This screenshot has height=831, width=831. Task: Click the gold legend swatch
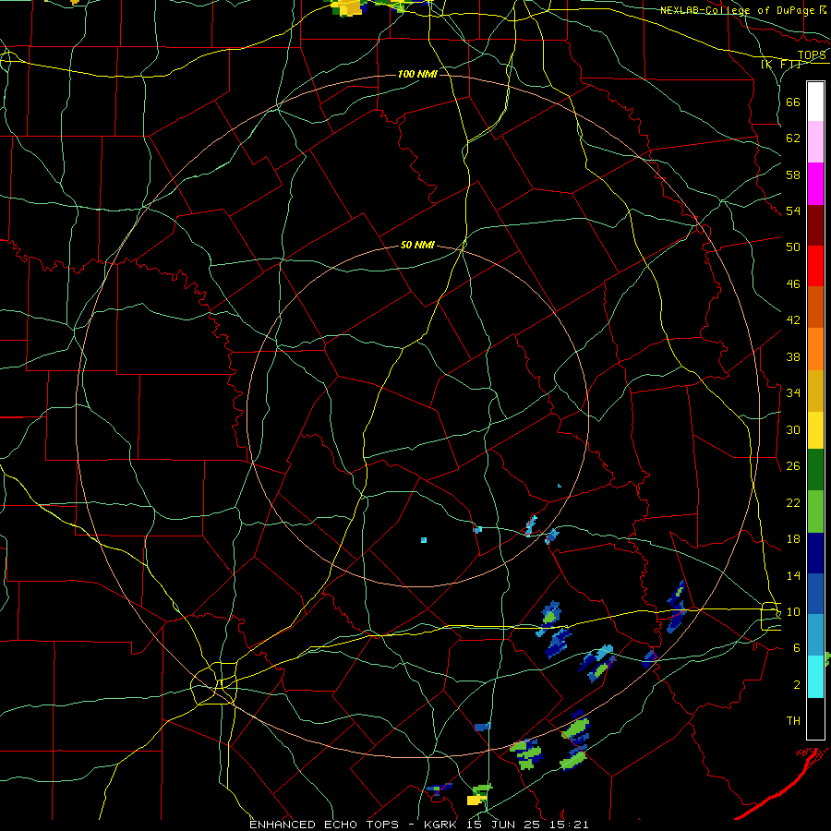[x=815, y=391]
